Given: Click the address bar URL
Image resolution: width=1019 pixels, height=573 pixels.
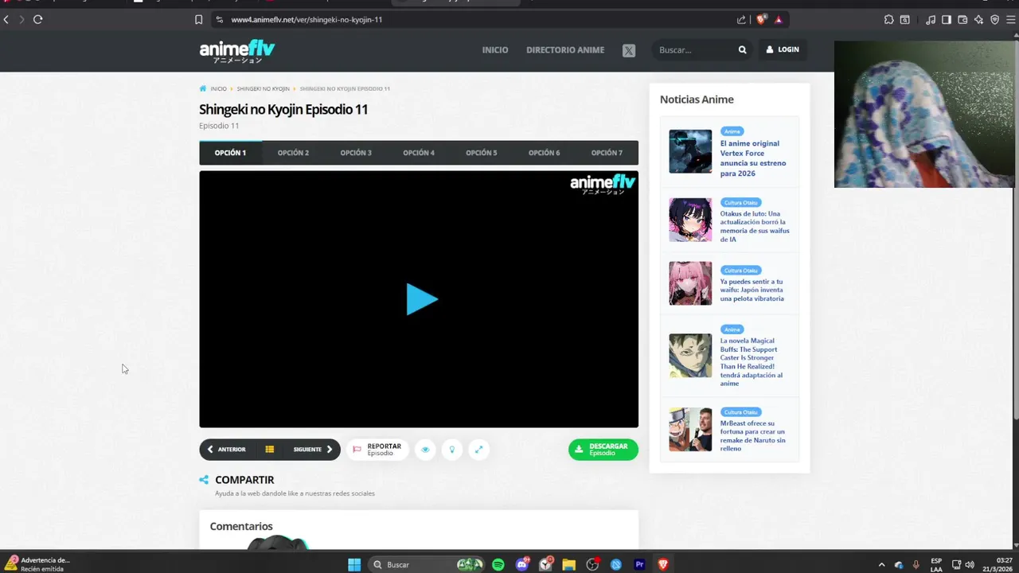Looking at the screenshot, I should [306, 19].
